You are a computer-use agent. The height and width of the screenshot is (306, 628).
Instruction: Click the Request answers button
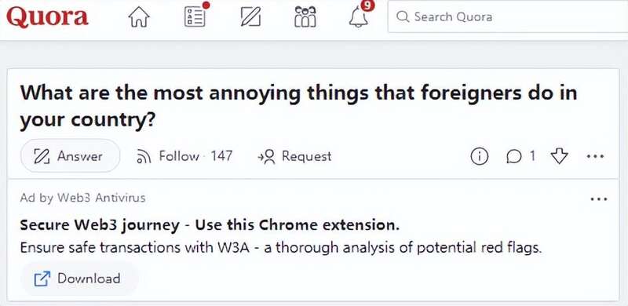click(294, 156)
